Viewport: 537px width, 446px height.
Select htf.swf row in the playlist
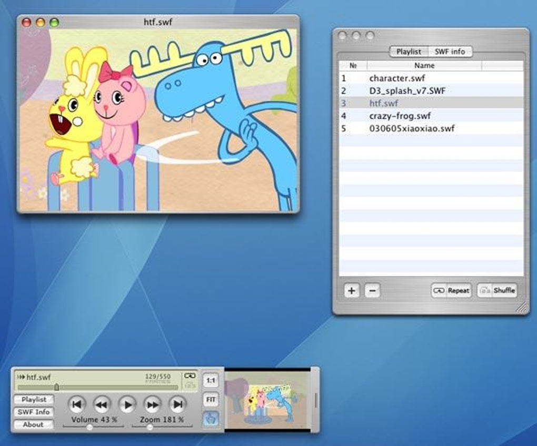point(431,103)
